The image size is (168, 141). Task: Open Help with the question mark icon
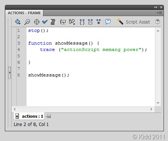(x=158, y=22)
